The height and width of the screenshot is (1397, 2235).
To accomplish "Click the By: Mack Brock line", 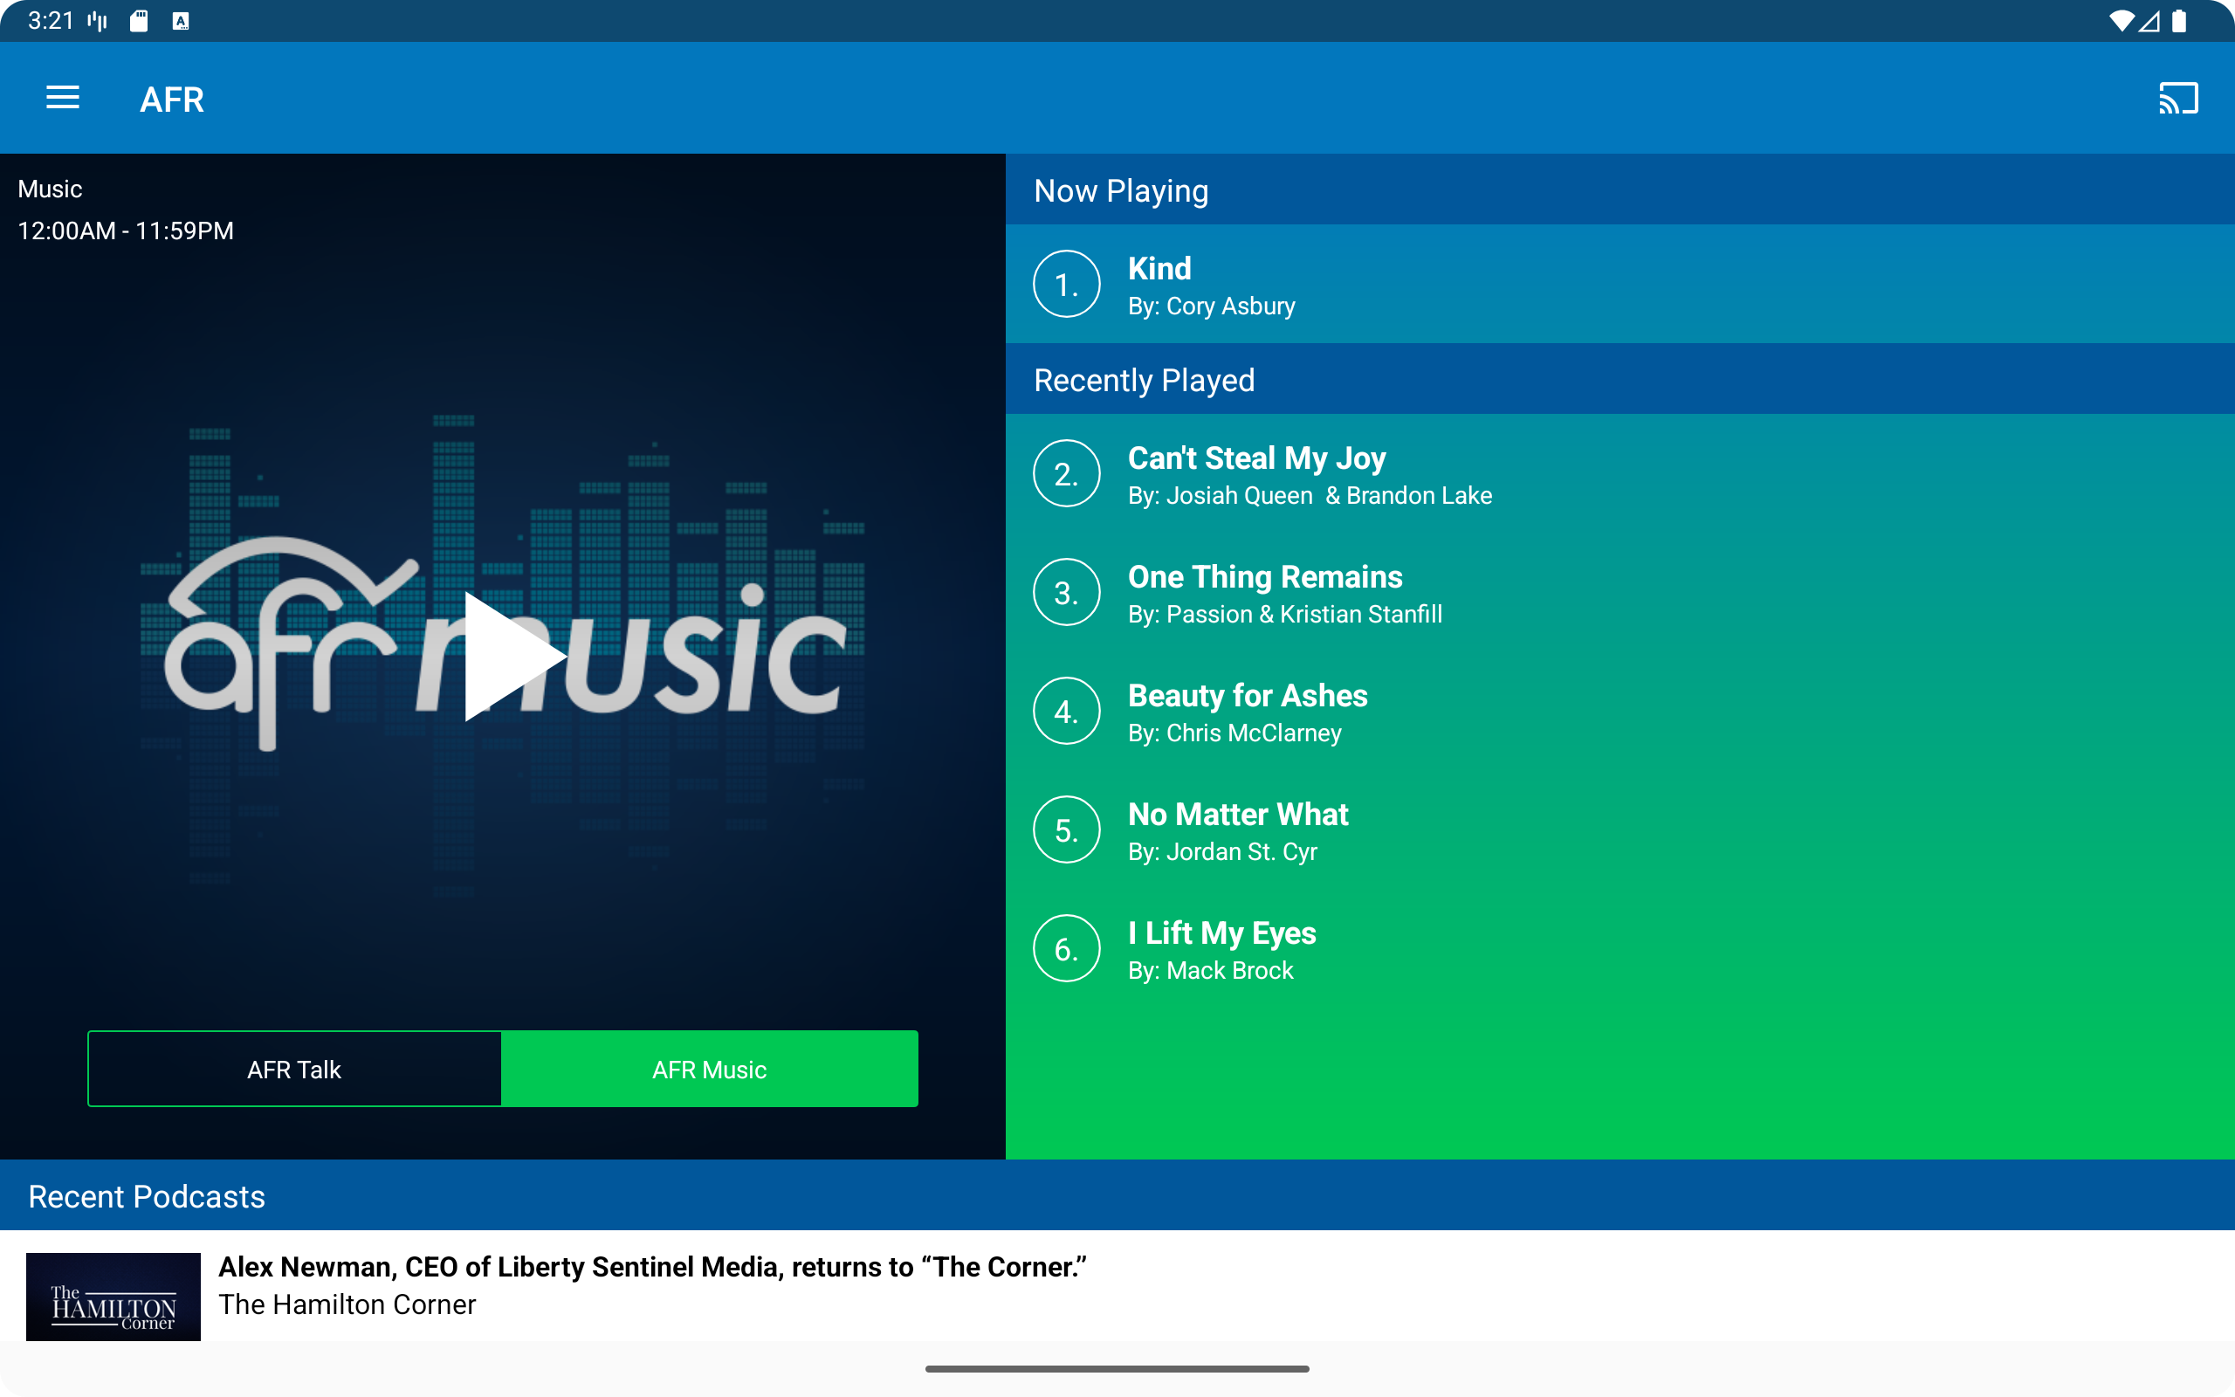I will (1210, 970).
